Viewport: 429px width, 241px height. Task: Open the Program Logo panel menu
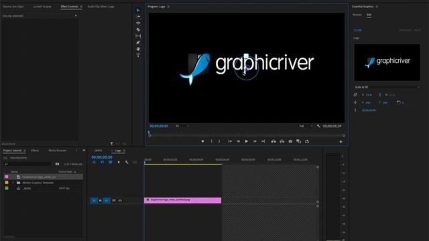pyautogui.click(x=168, y=7)
